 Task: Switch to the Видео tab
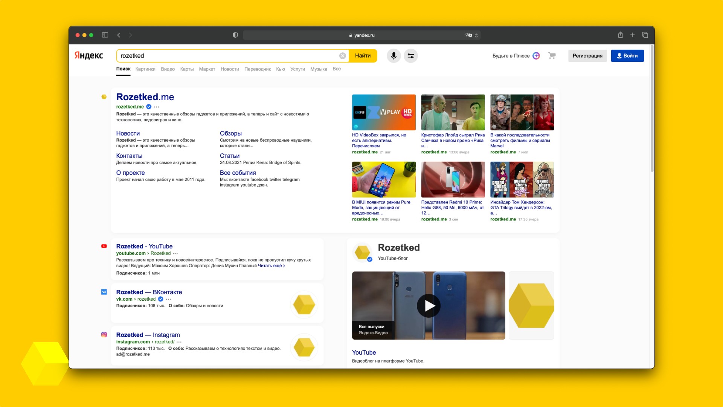click(x=168, y=69)
